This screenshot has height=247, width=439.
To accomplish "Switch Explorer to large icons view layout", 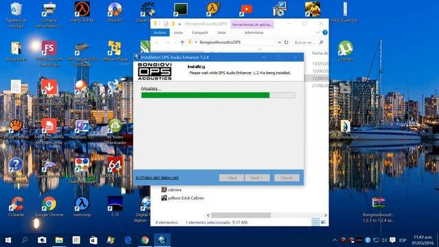I will 323,222.
